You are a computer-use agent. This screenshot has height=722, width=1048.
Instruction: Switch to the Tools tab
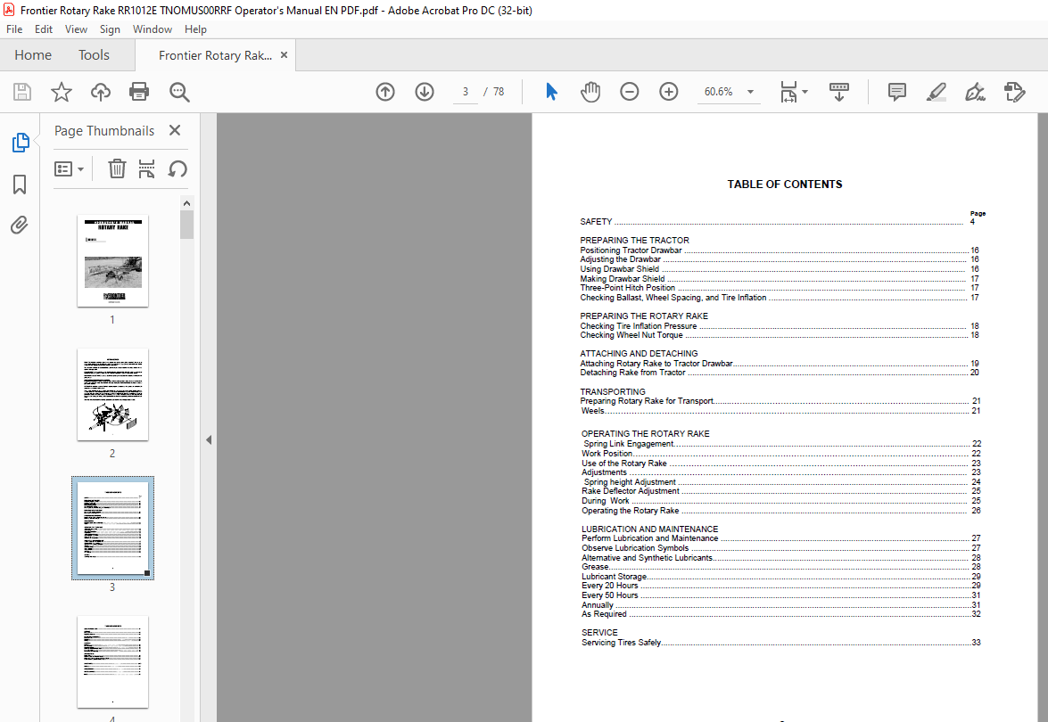94,54
